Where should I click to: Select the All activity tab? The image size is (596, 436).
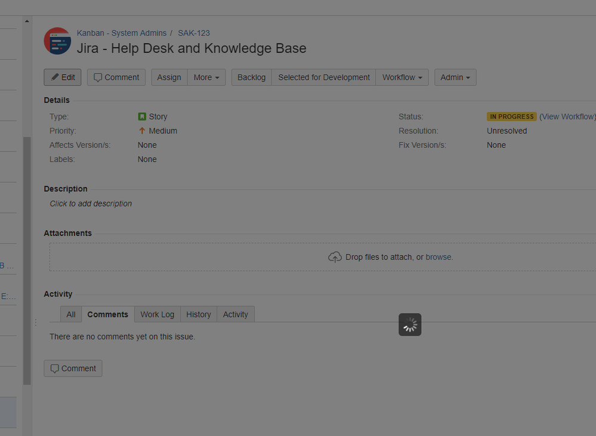[71, 314]
